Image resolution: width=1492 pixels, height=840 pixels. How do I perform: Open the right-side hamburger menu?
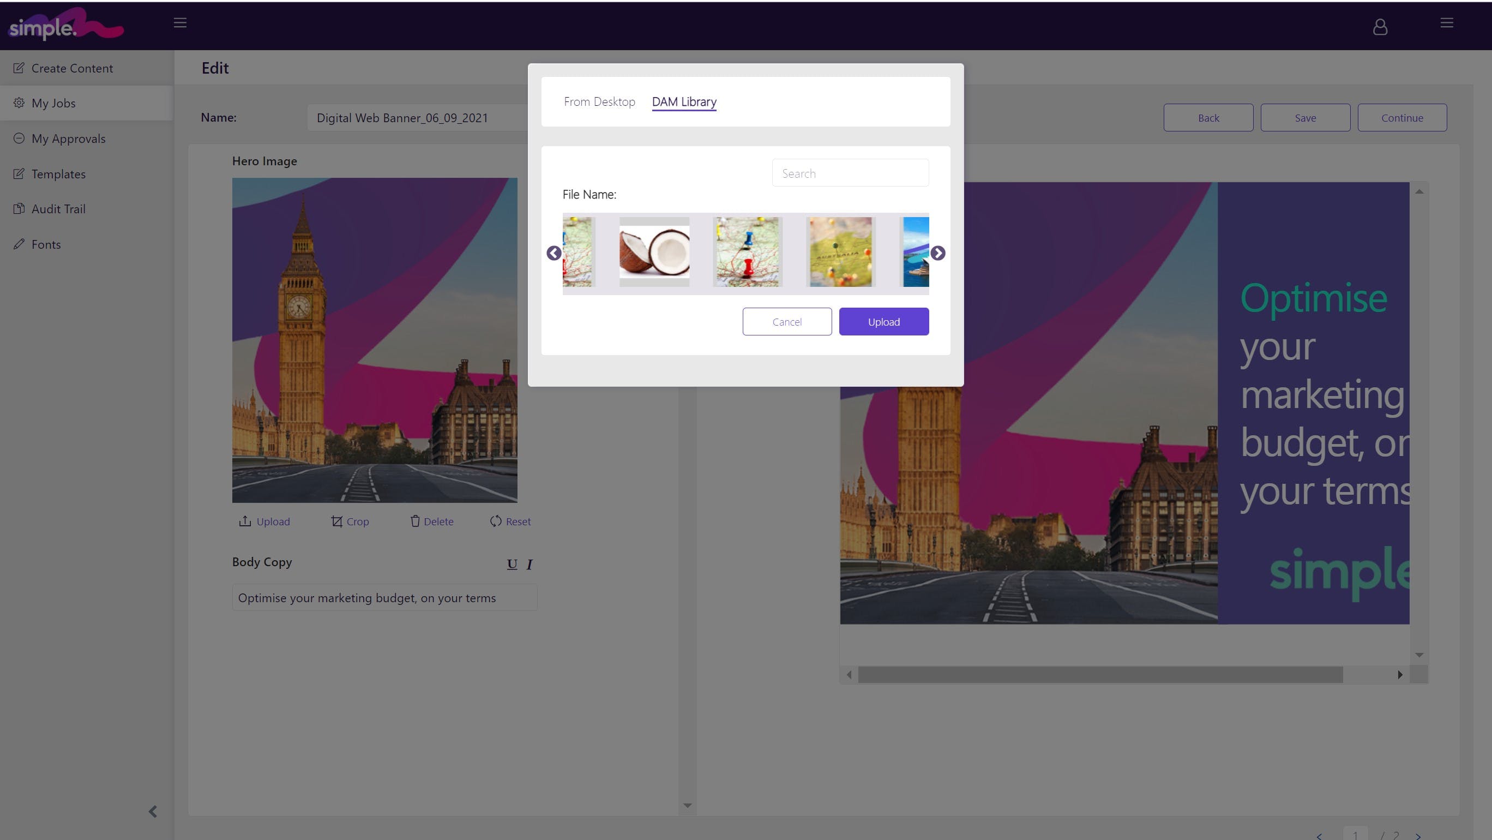coord(1447,22)
